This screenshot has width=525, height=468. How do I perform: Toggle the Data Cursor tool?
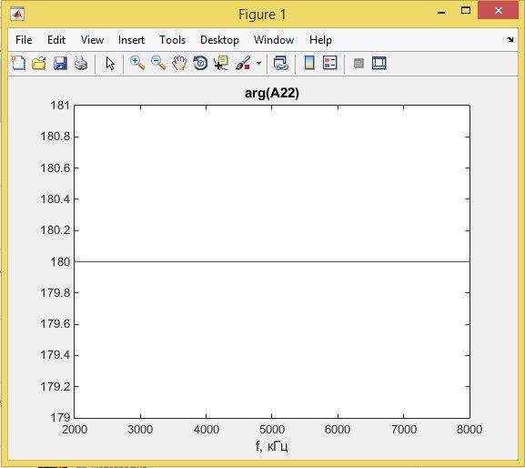(221, 63)
